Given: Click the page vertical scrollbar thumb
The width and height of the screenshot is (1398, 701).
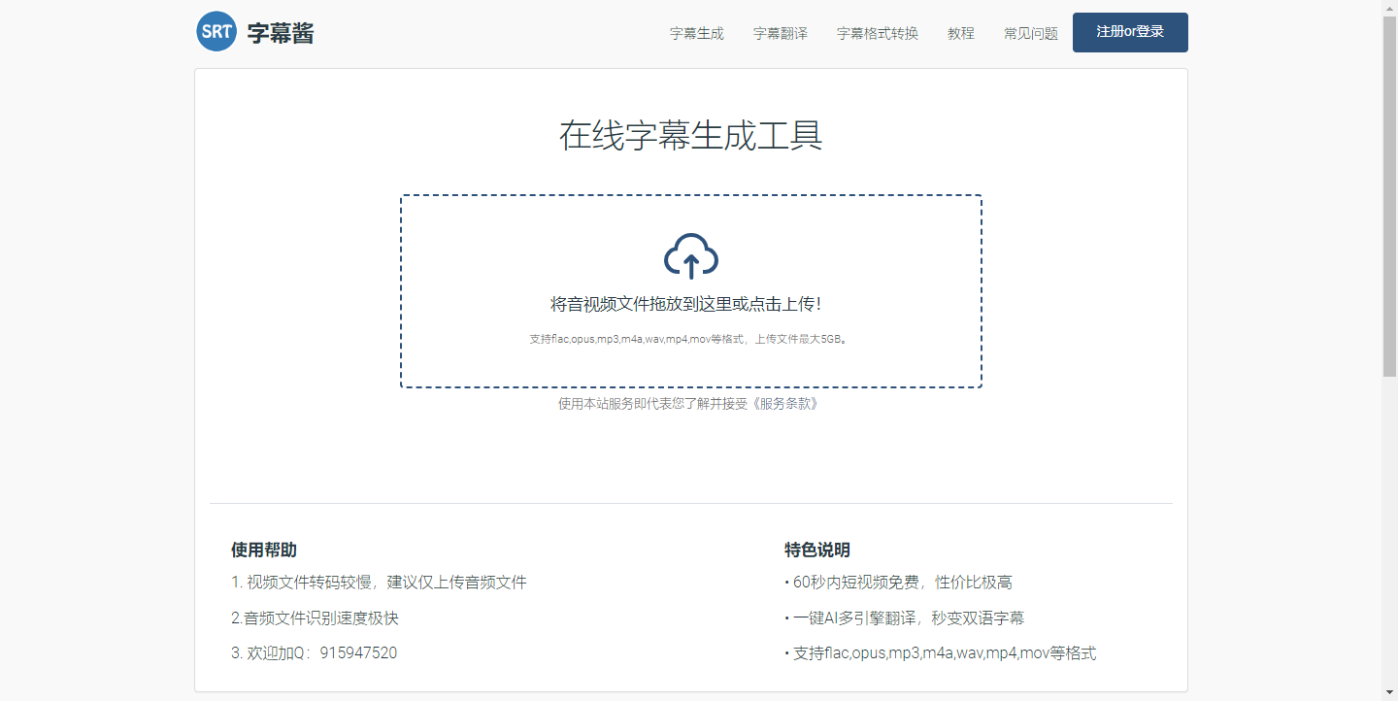Looking at the screenshot, I should tap(1389, 196).
